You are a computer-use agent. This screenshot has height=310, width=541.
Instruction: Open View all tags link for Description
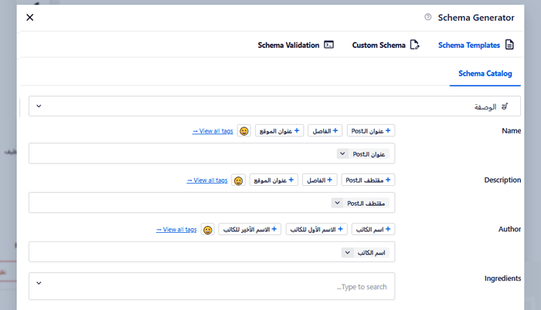tap(207, 180)
